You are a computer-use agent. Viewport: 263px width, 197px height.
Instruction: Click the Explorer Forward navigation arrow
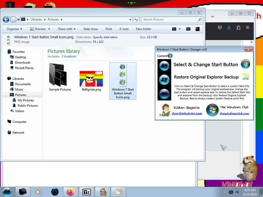[x=13, y=19]
